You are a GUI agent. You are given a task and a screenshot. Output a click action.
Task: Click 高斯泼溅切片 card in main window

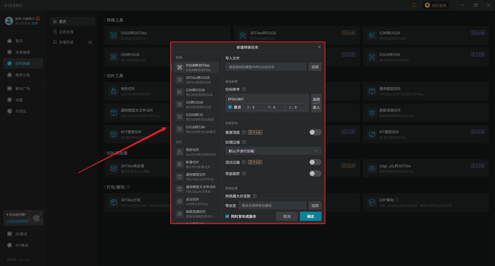click(x=426, y=113)
